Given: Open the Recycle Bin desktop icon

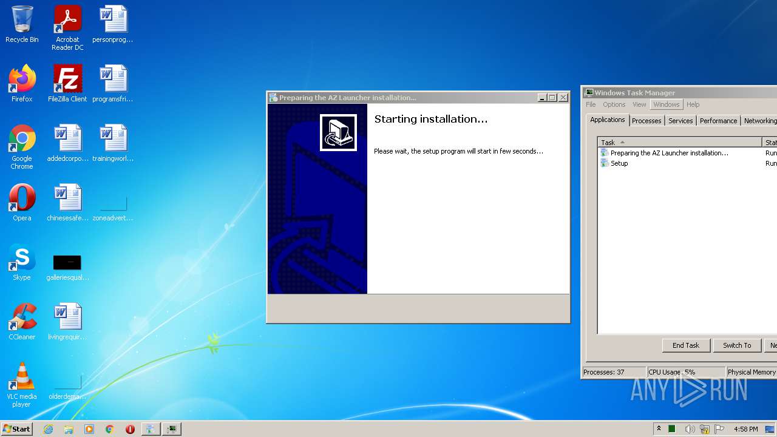Looking at the screenshot, I should 22,24.
